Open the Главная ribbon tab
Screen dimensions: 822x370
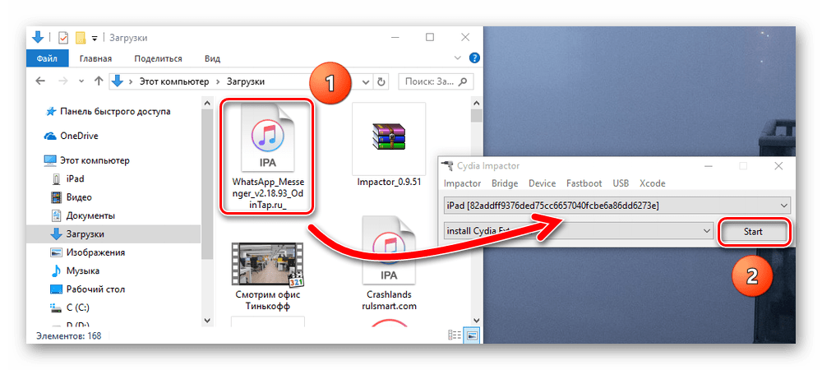(x=95, y=58)
